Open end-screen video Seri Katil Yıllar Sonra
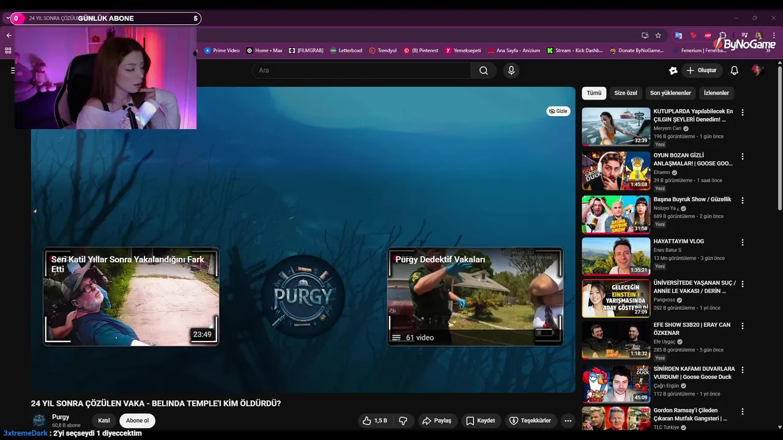Screen dimensions: 783x440 tap(131, 296)
